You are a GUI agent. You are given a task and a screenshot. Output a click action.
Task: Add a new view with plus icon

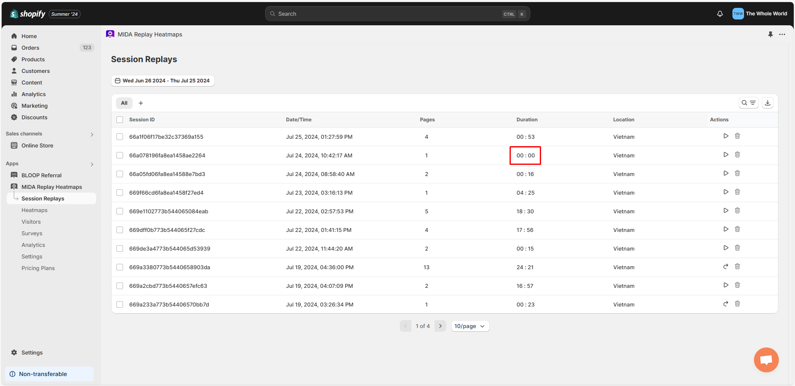coord(141,103)
